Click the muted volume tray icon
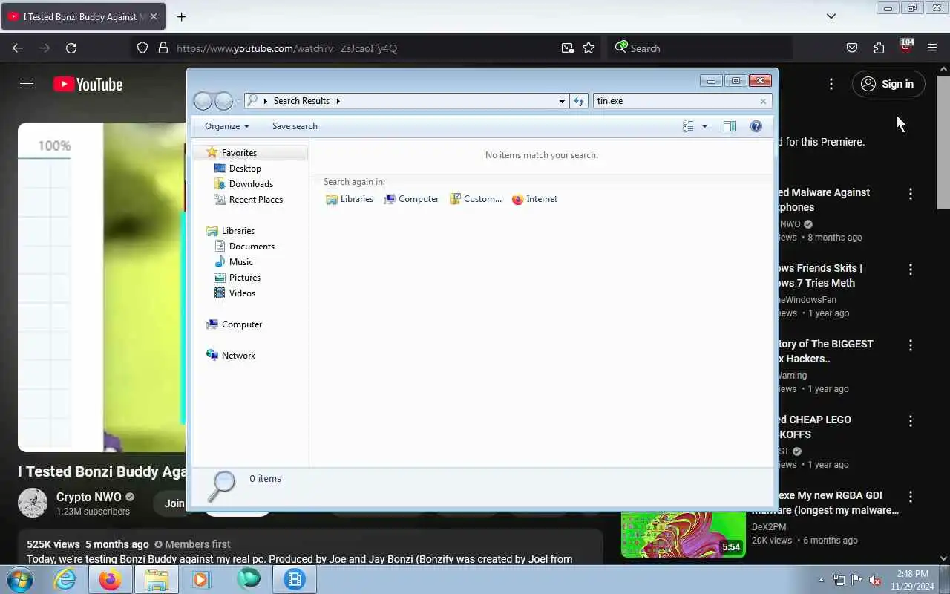The image size is (950, 594). click(876, 580)
